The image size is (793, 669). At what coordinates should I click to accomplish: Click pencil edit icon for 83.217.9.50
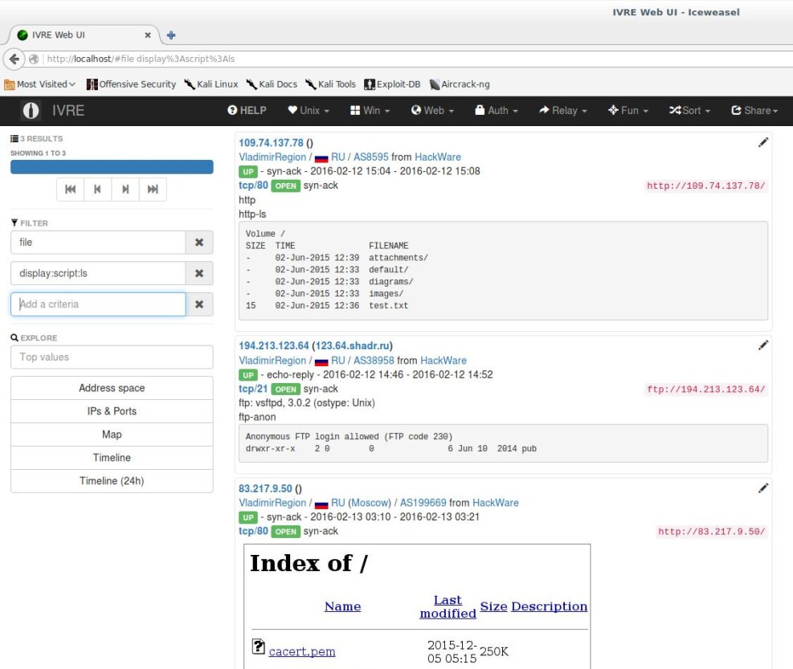tap(762, 487)
